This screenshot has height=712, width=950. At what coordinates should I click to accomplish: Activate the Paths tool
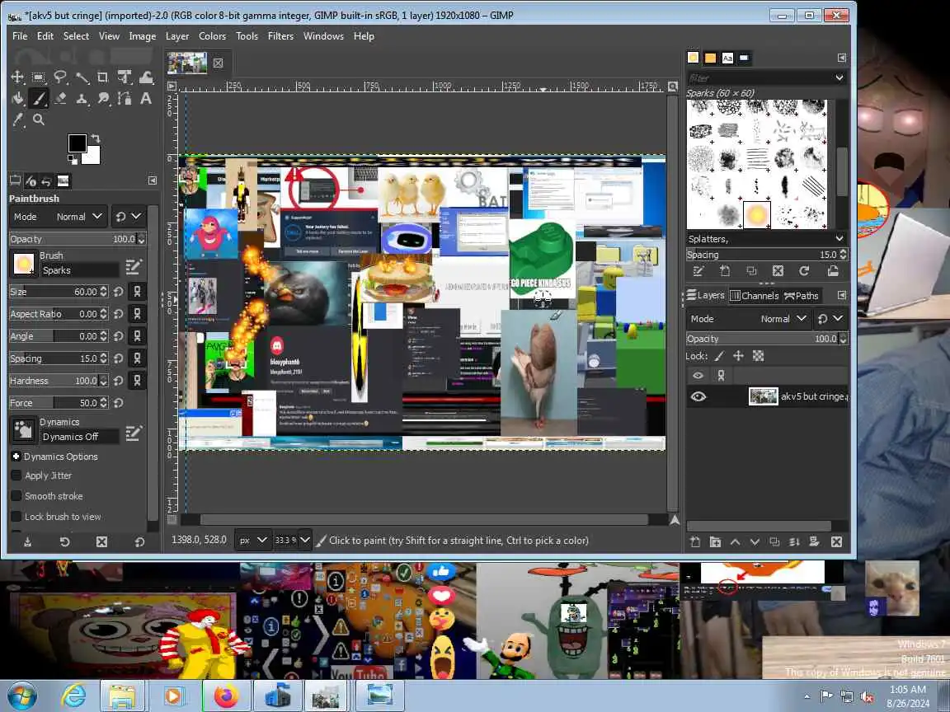[125, 98]
